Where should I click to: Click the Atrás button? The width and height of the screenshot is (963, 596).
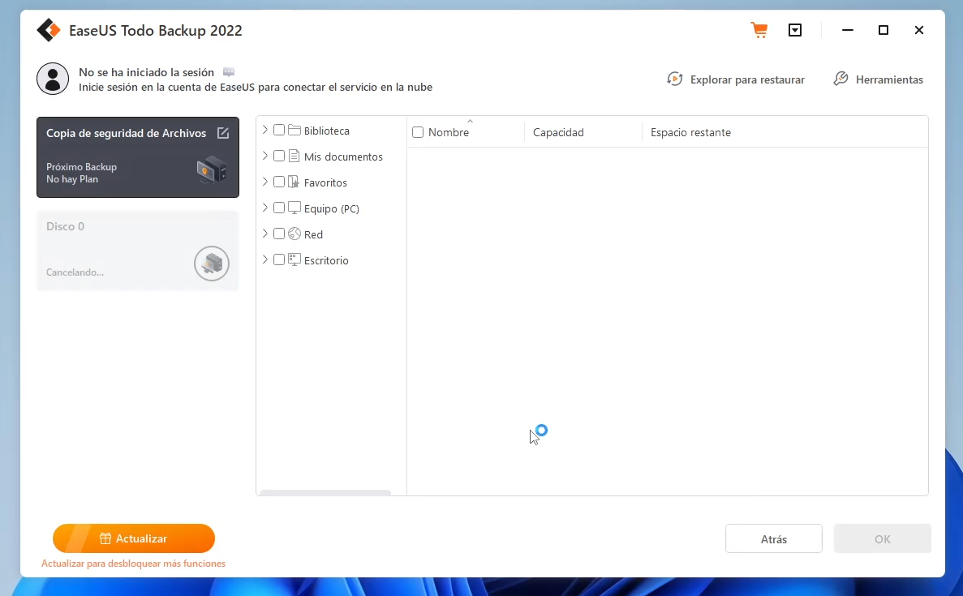tap(773, 539)
